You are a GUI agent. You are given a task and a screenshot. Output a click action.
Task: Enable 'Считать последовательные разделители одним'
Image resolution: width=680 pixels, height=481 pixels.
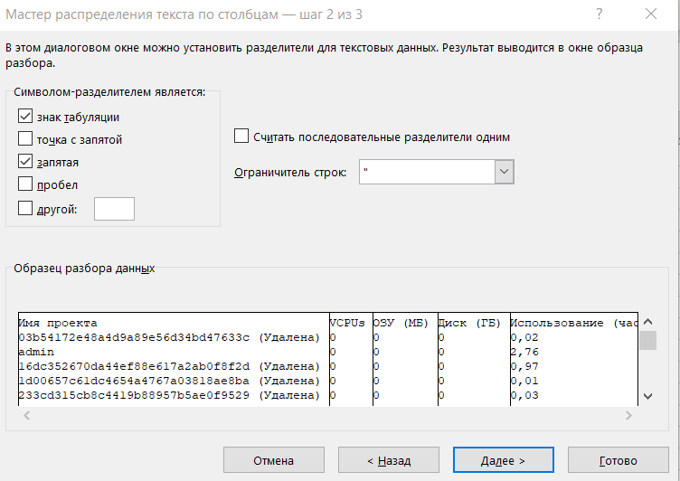241,137
